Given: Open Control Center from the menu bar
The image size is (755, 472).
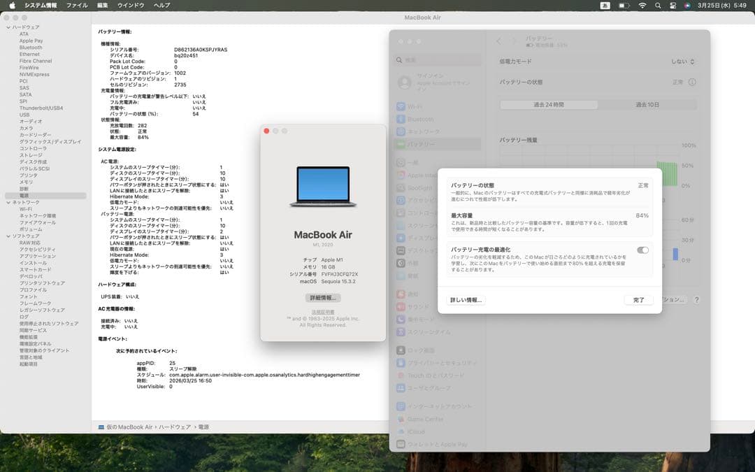Looking at the screenshot, I should coord(673,6).
